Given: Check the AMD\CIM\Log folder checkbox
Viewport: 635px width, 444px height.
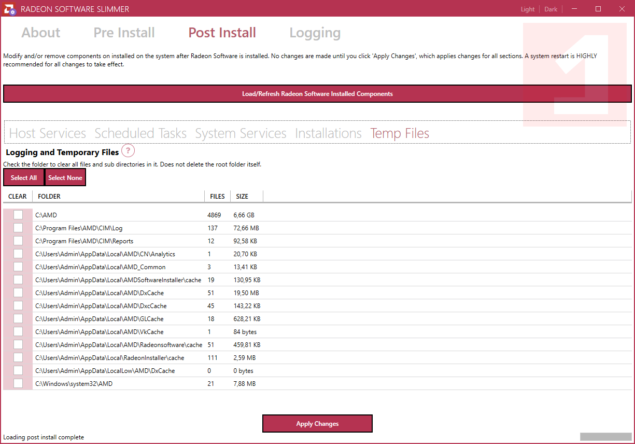Looking at the screenshot, I should point(18,228).
